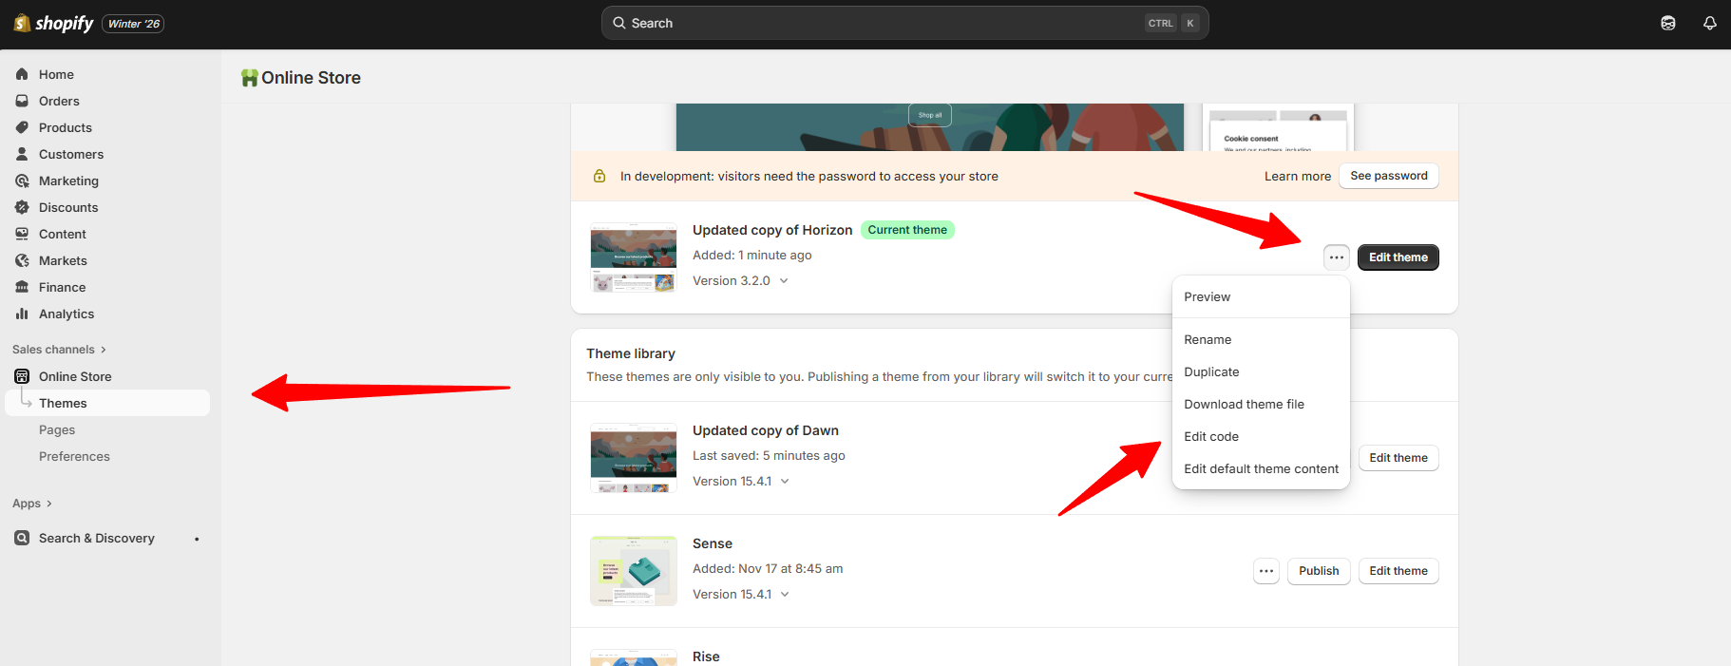Image resolution: width=1731 pixels, height=666 pixels.
Task: Click the Winter '26 edition badge
Action: pyautogui.click(x=133, y=24)
